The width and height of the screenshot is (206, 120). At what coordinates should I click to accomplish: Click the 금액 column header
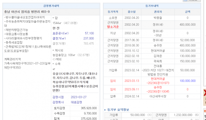[187, 12]
